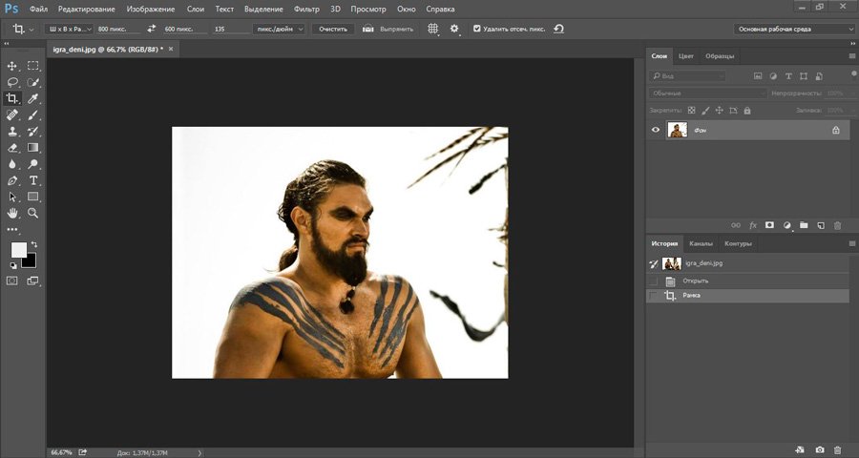
Task: Open the Фильтр menu
Action: tap(306, 10)
